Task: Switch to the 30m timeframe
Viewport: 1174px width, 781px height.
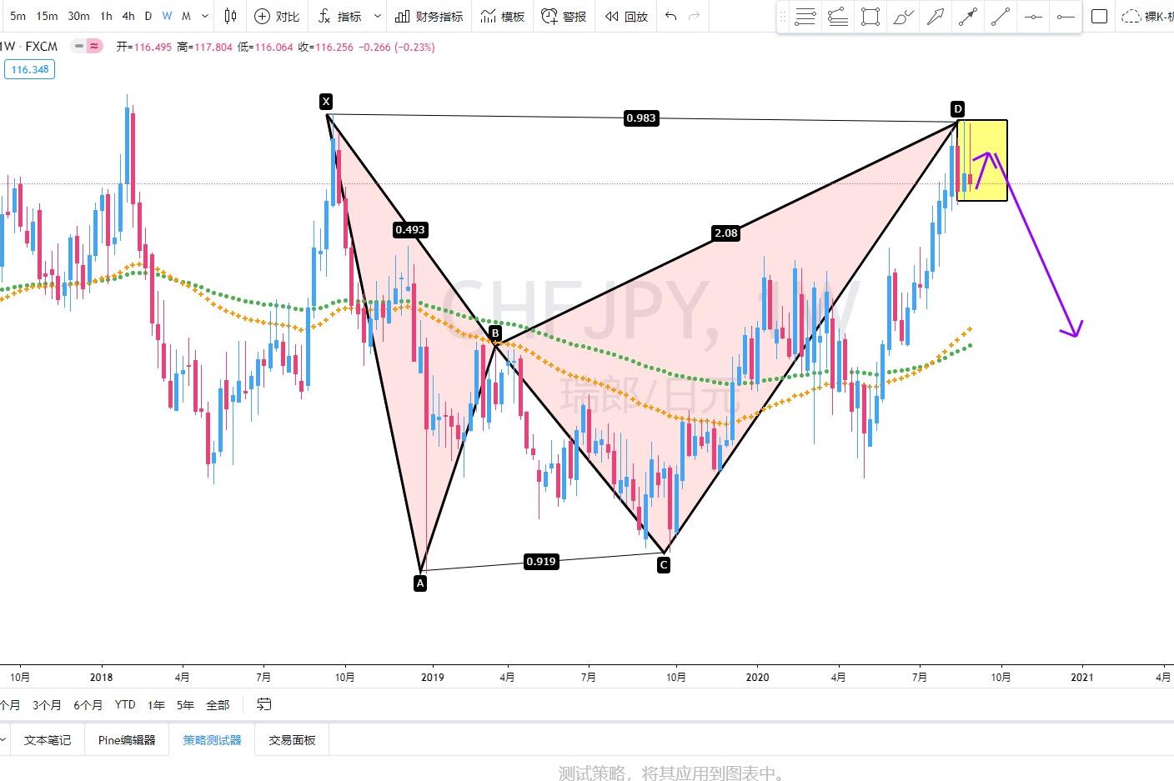Action: (78, 16)
